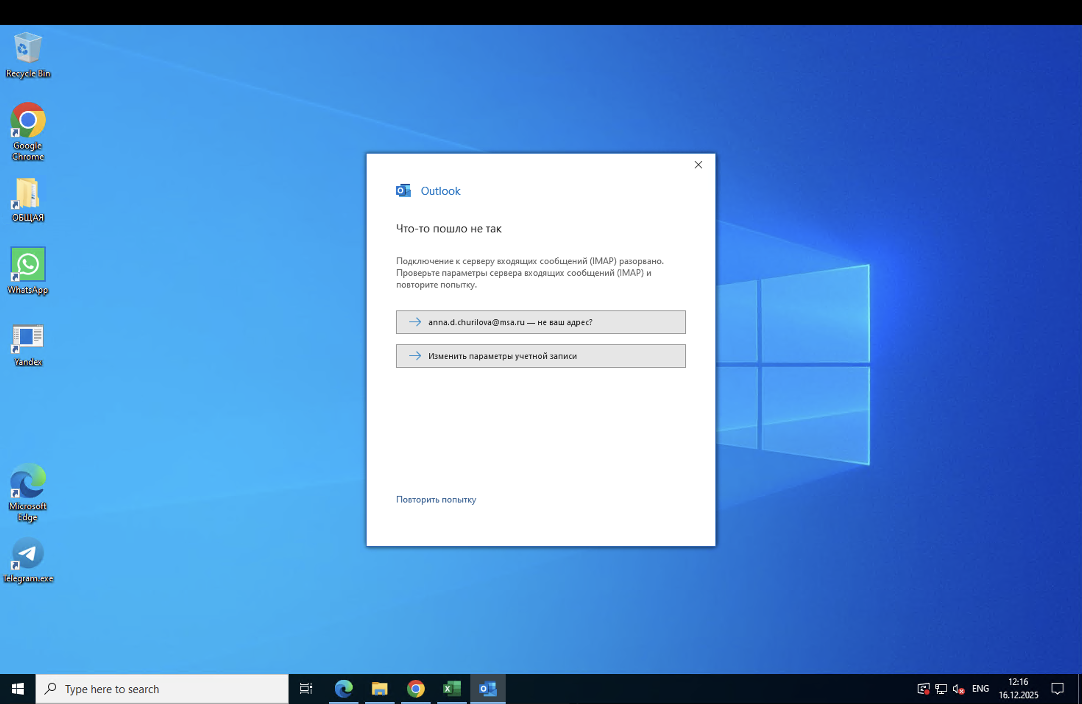Viewport: 1082px width, 704px height.
Task: Click Chrome icon in taskbar
Action: tap(416, 689)
